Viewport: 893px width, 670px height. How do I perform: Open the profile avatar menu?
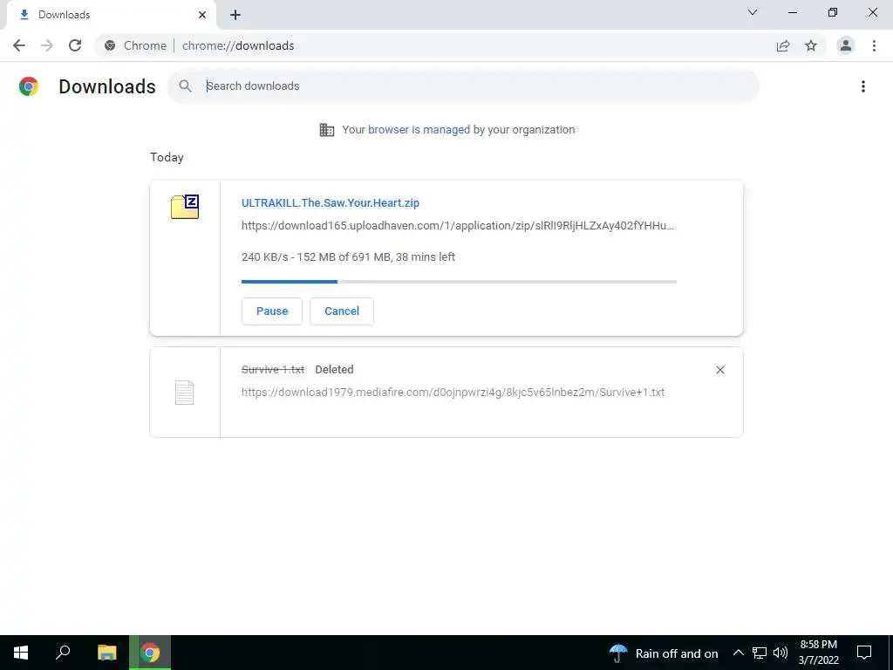[x=846, y=45]
